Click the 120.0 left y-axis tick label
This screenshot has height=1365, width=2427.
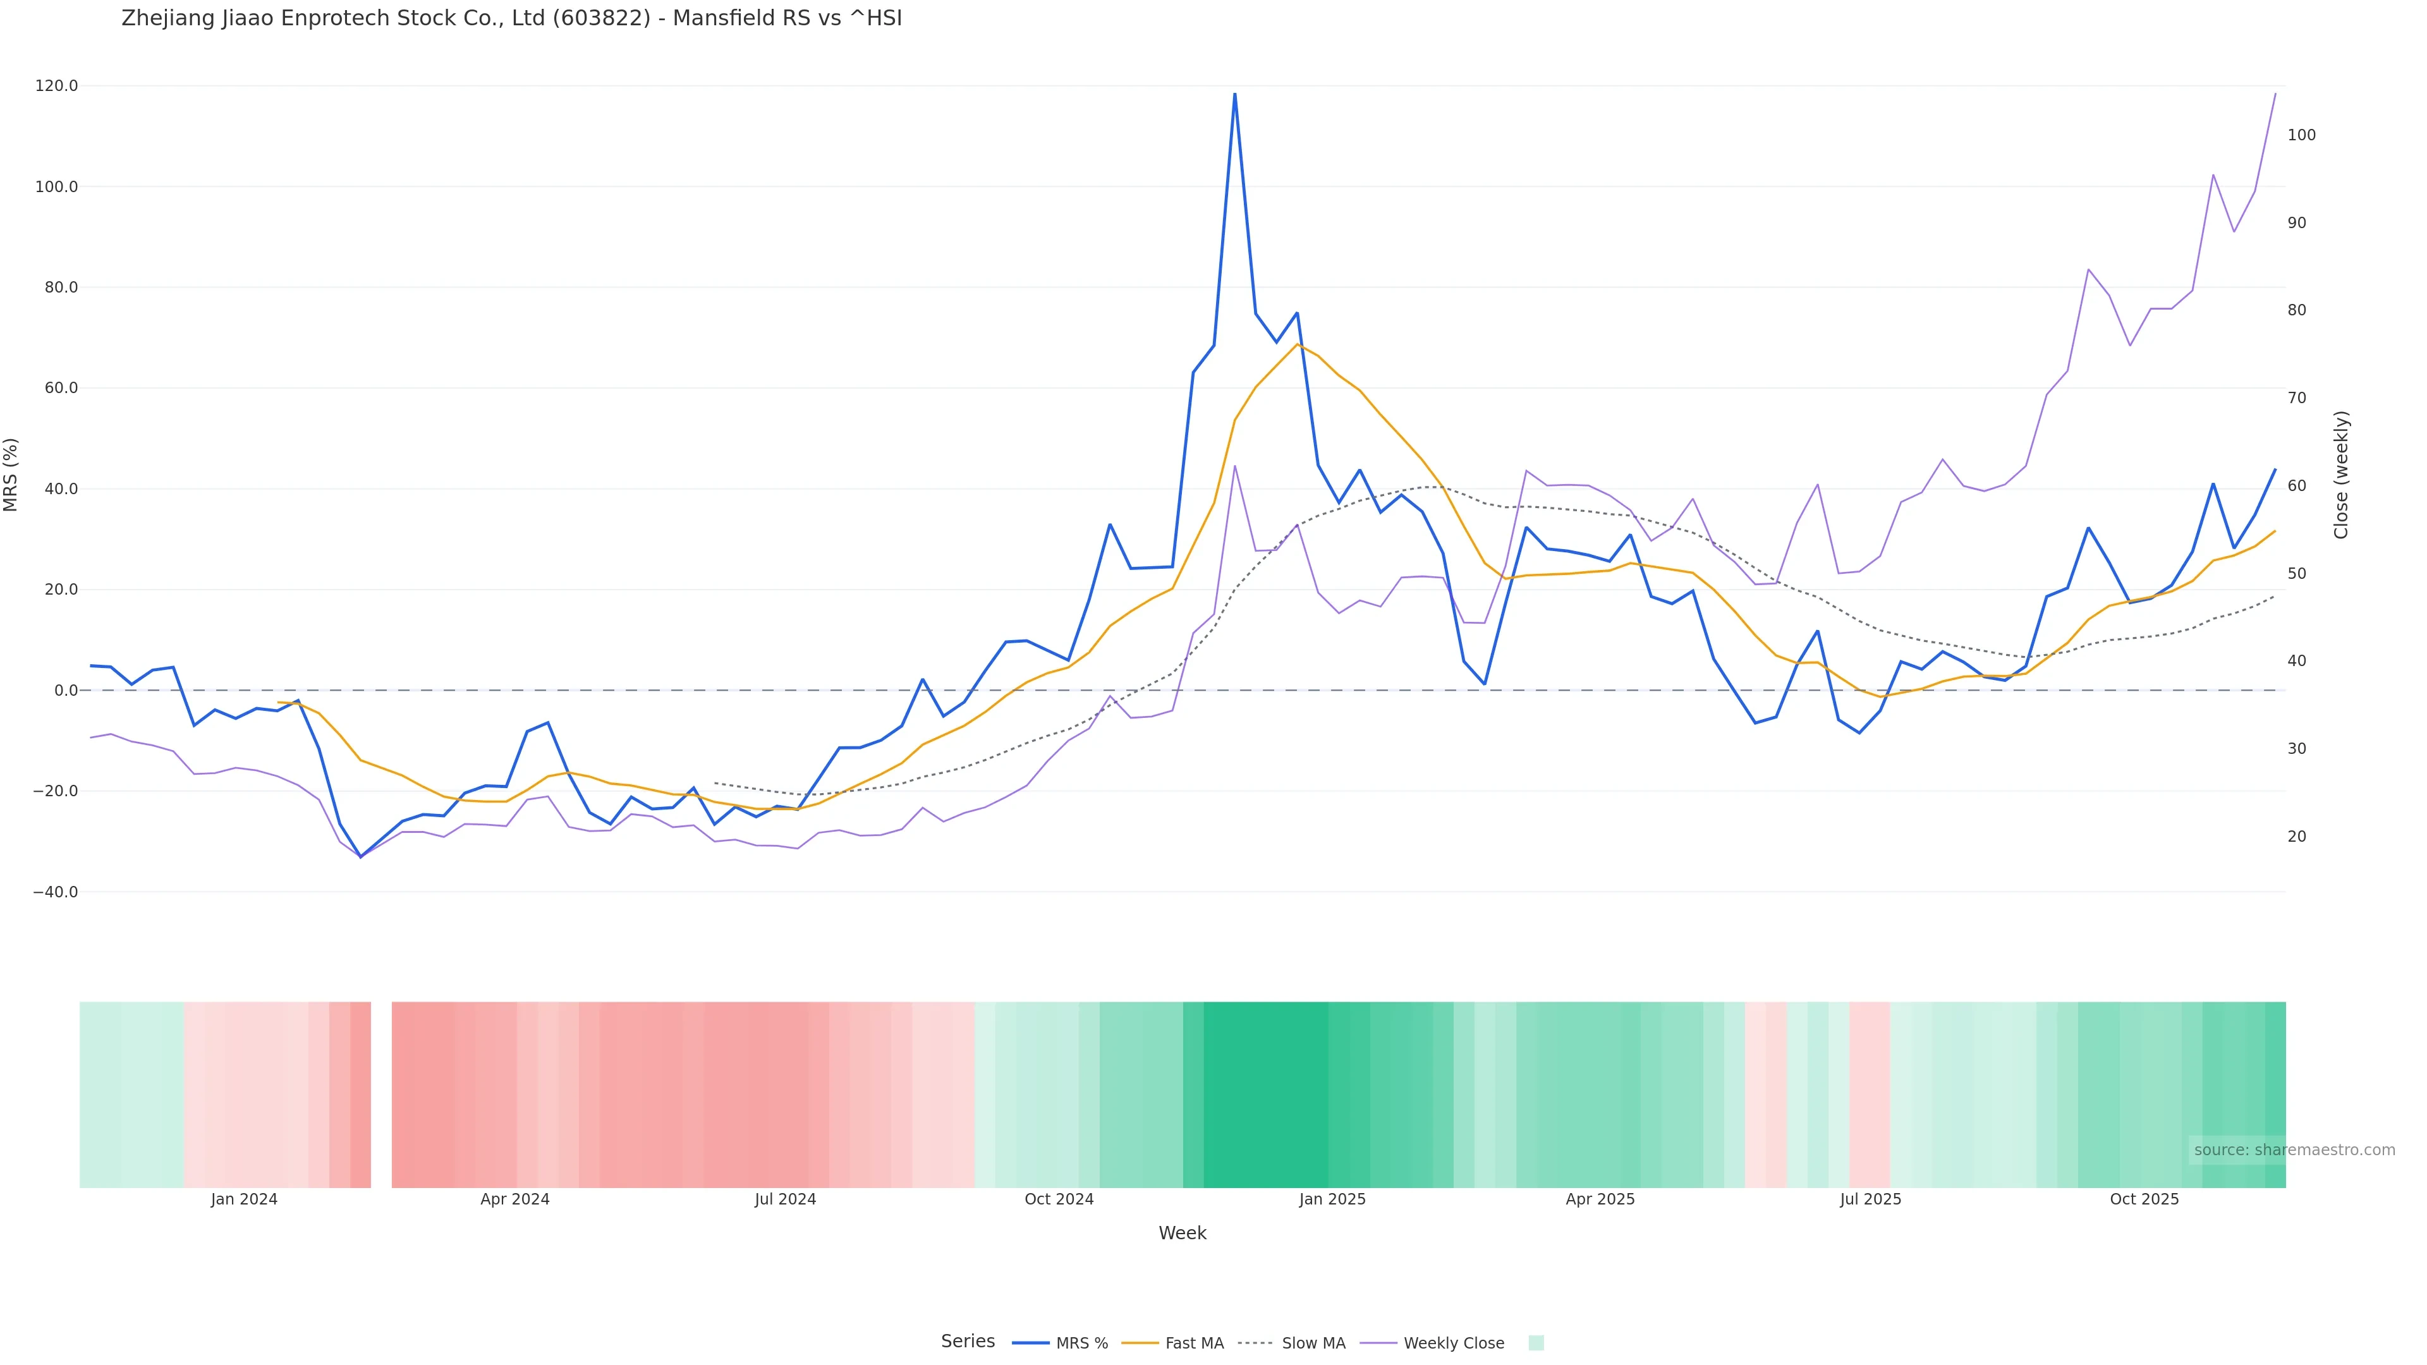56,86
